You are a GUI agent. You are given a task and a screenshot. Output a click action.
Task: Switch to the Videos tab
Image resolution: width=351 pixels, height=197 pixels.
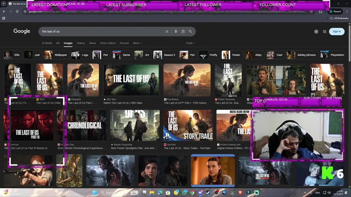[81, 43]
